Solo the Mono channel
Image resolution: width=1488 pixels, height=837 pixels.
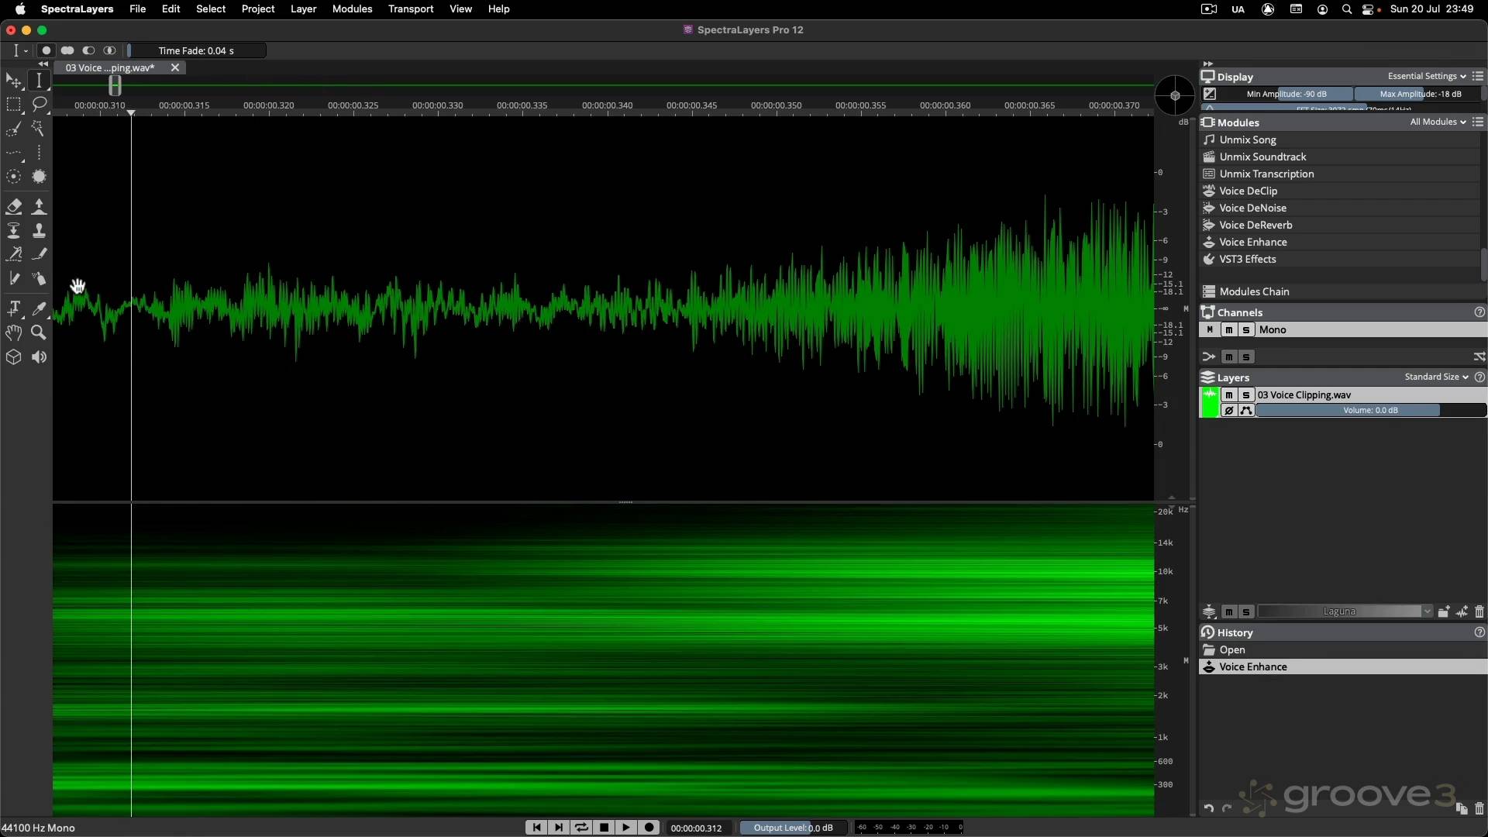(1245, 329)
